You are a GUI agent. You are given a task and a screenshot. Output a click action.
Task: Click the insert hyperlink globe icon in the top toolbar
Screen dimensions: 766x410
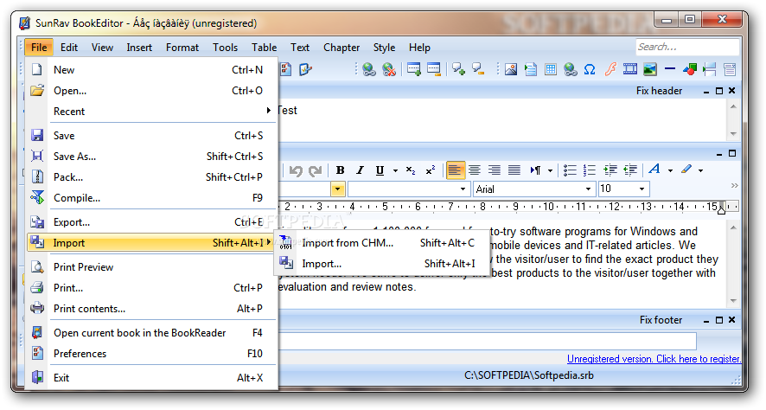(x=369, y=69)
